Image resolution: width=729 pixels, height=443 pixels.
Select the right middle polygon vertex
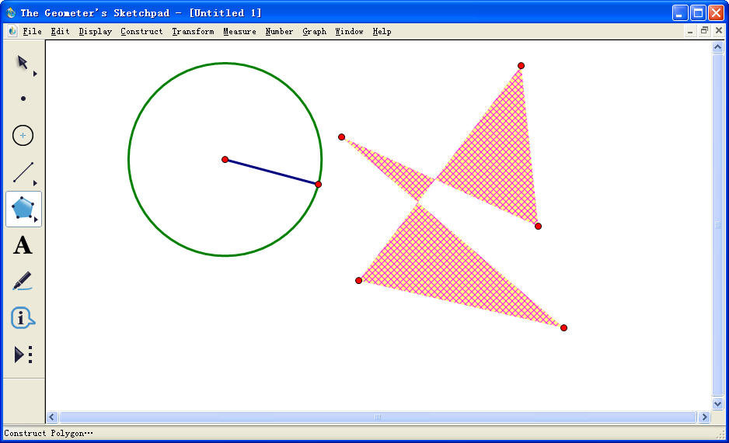point(538,227)
